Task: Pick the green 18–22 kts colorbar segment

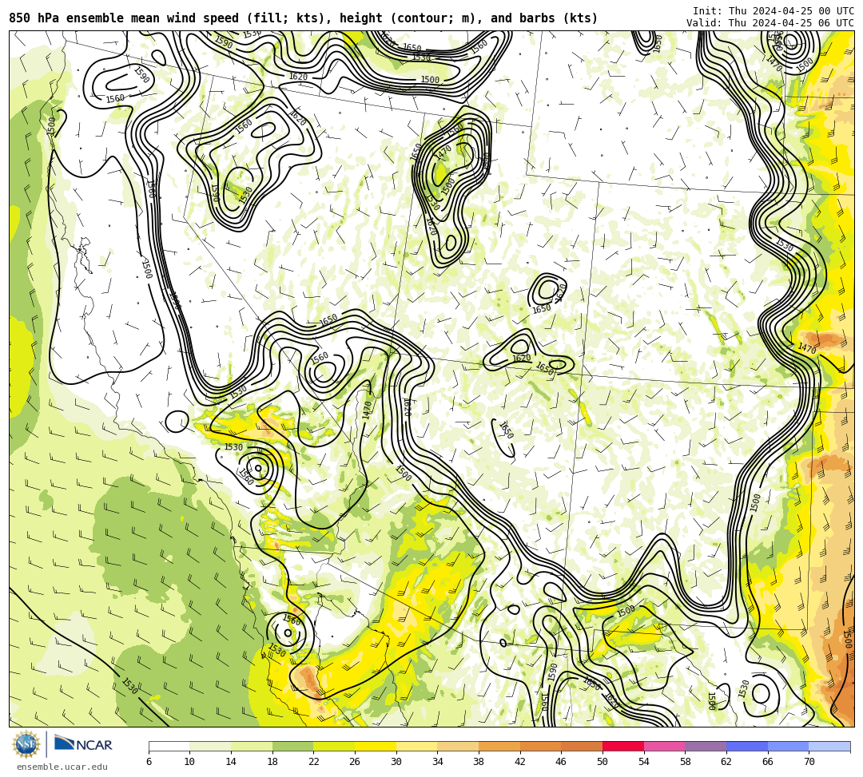Action: pyautogui.click(x=292, y=746)
